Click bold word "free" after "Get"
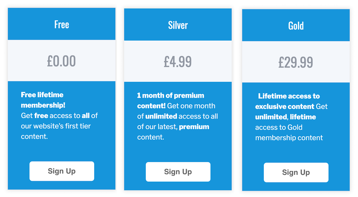 click(x=41, y=116)
